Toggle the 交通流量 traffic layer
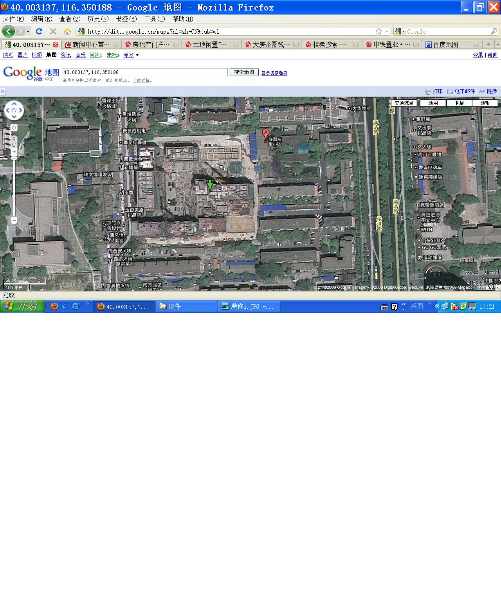 (404, 103)
